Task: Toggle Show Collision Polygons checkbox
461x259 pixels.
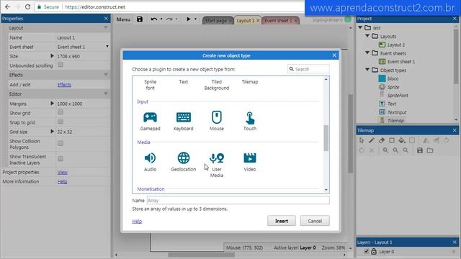Action: 61,143
